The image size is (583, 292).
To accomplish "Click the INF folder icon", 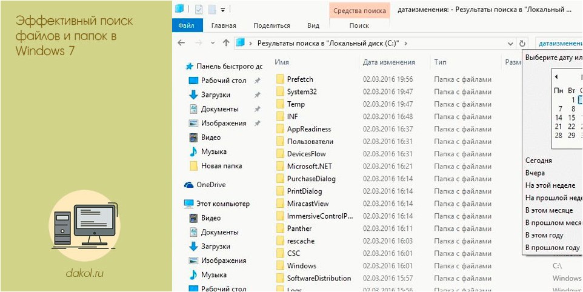I will (x=280, y=117).
